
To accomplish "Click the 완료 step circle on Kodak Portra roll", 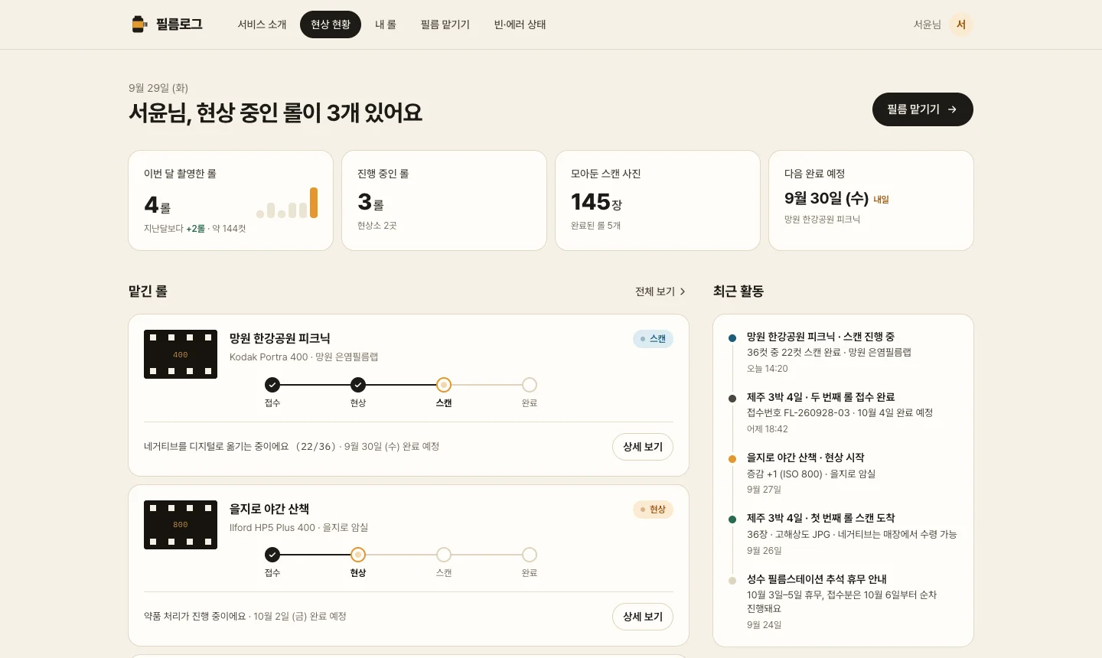I will 530,385.
